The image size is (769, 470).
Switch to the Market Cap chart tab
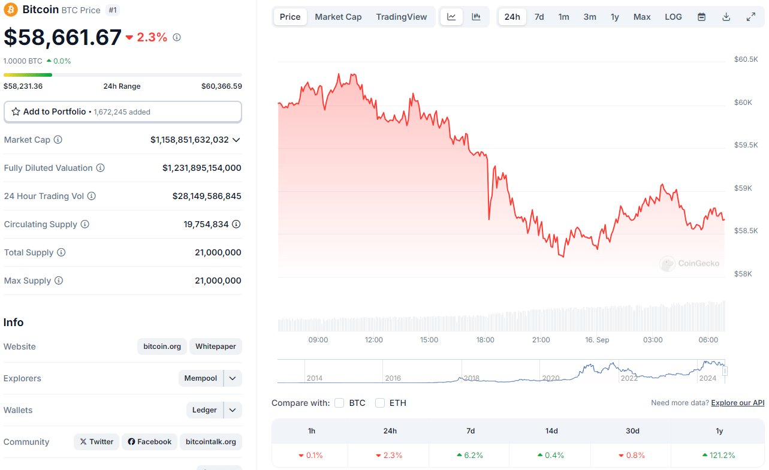click(x=338, y=16)
